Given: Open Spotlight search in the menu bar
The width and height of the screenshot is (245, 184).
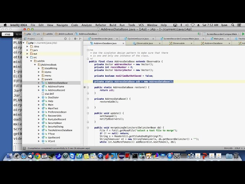Looking at the screenshot, I should pos(233,25).
